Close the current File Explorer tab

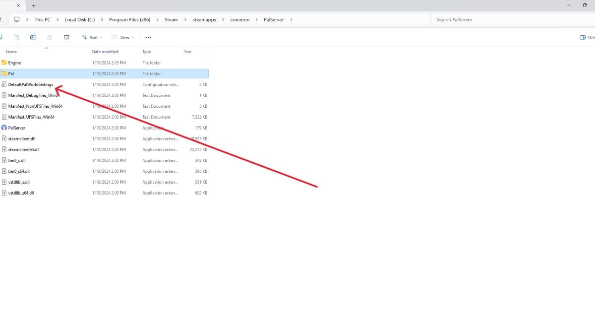pyautogui.click(x=18, y=5)
